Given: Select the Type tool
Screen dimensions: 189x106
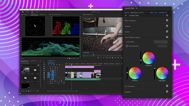Looking at the screenshot, I should coord(44,79).
